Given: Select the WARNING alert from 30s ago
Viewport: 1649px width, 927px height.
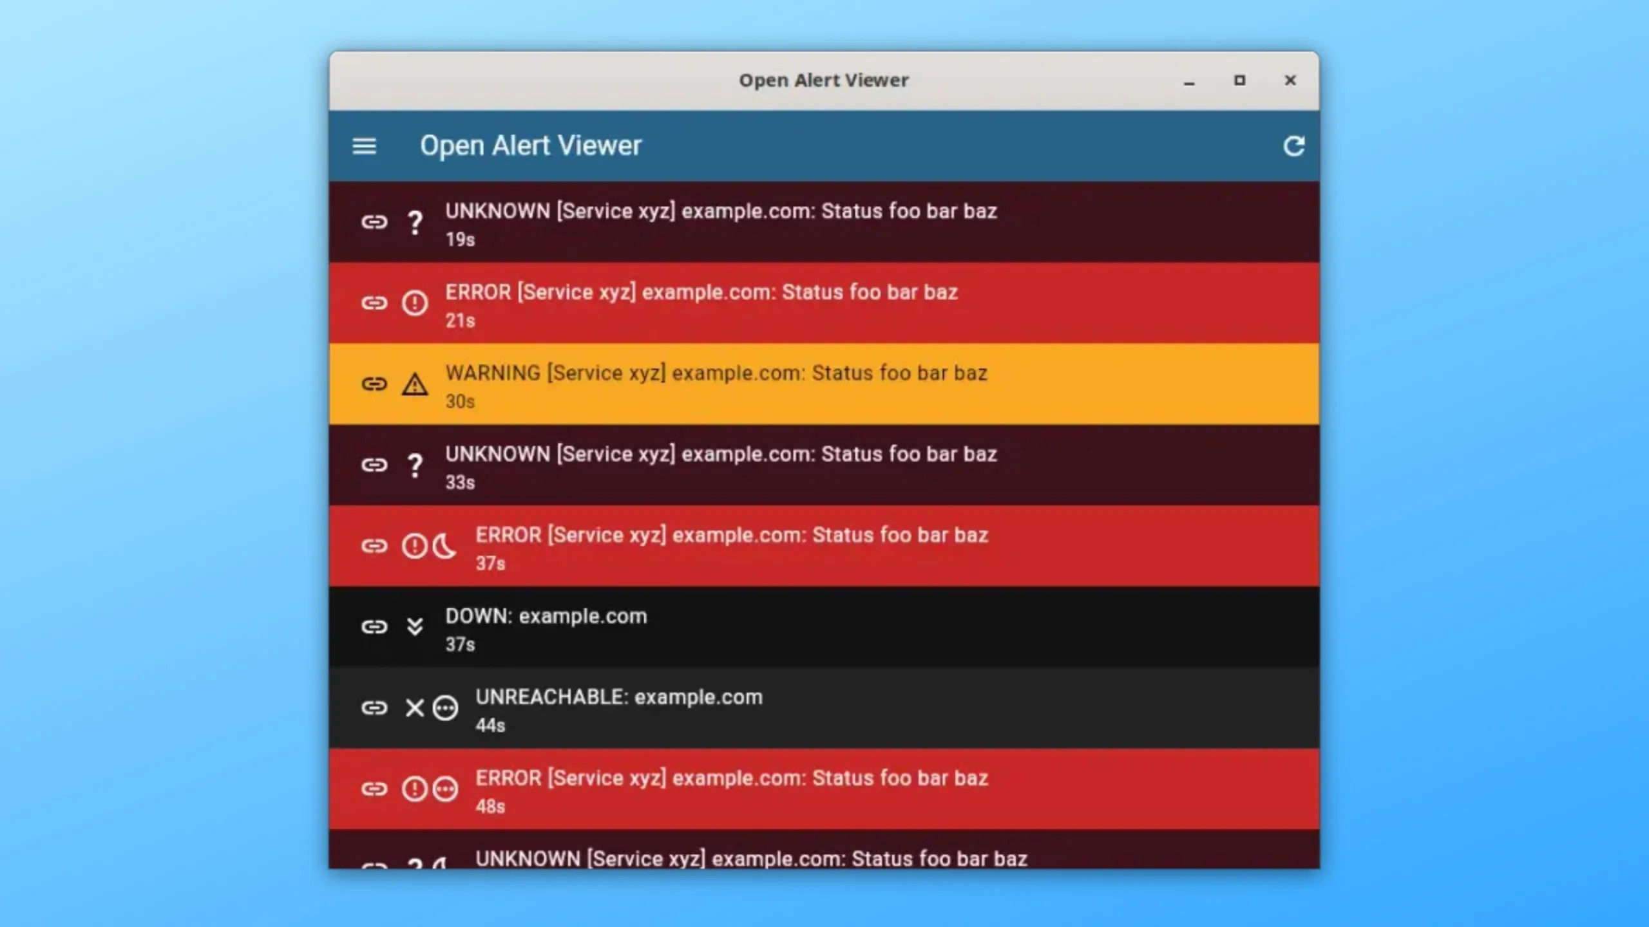Looking at the screenshot, I should click(x=715, y=373).
